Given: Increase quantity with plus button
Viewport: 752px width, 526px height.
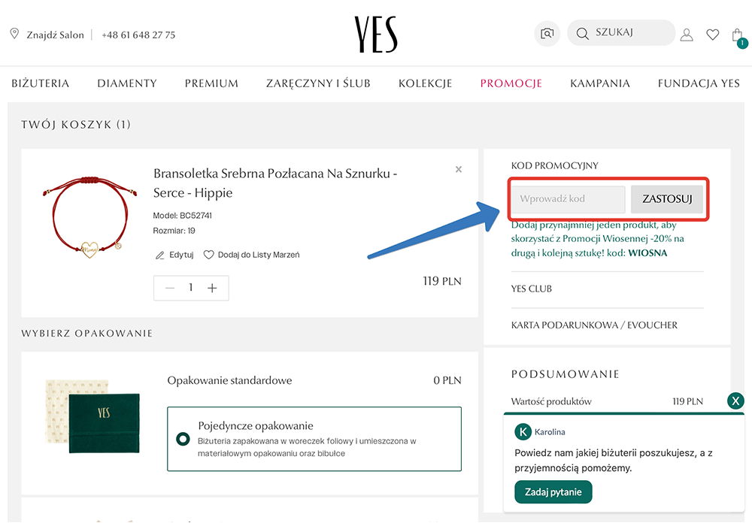Looking at the screenshot, I should pyautogui.click(x=212, y=288).
